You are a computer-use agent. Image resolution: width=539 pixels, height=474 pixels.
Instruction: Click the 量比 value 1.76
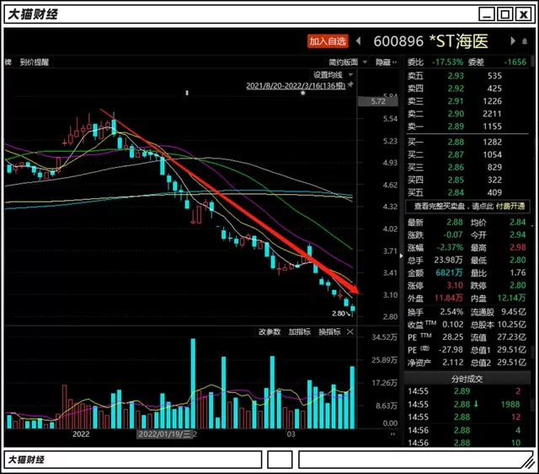coord(518,272)
